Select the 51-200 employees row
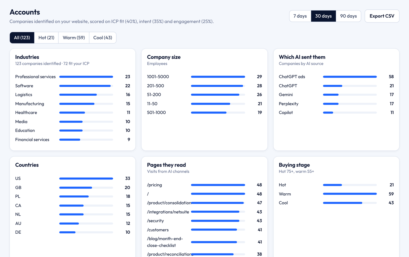This screenshot has width=409, height=257. point(204,95)
